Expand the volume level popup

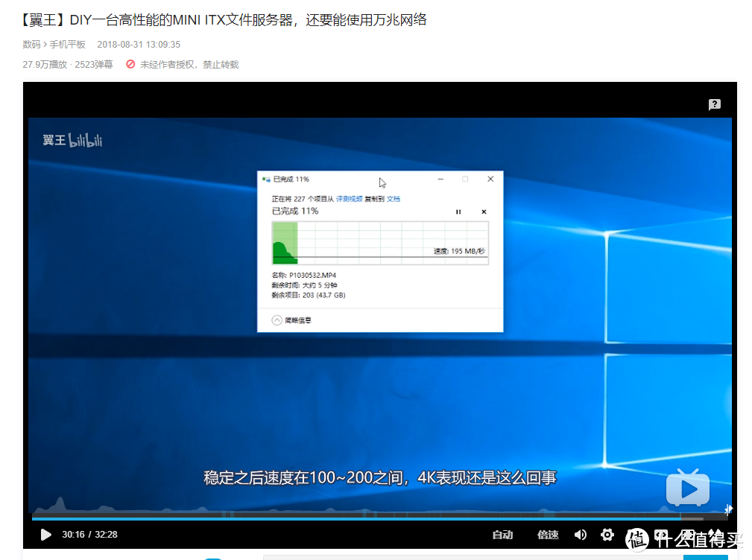click(581, 535)
